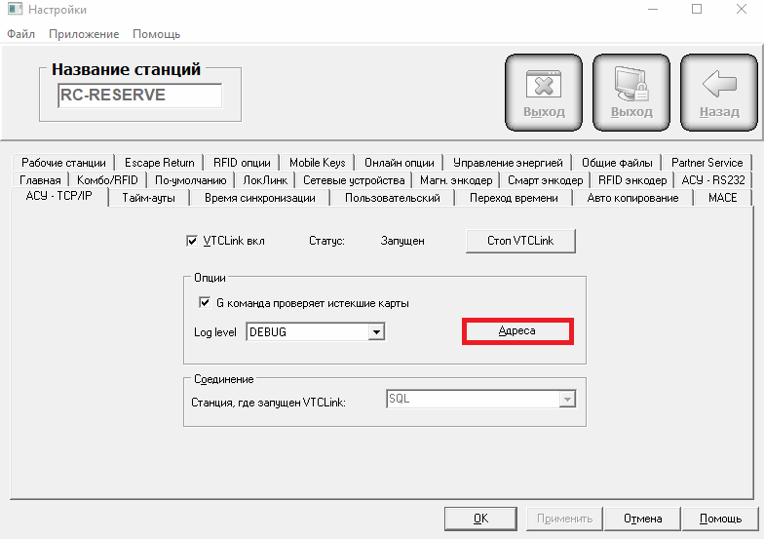Image resolution: width=764 pixels, height=539 pixels.
Task: Switch to the Escape Return tab
Action: tap(160, 163)
